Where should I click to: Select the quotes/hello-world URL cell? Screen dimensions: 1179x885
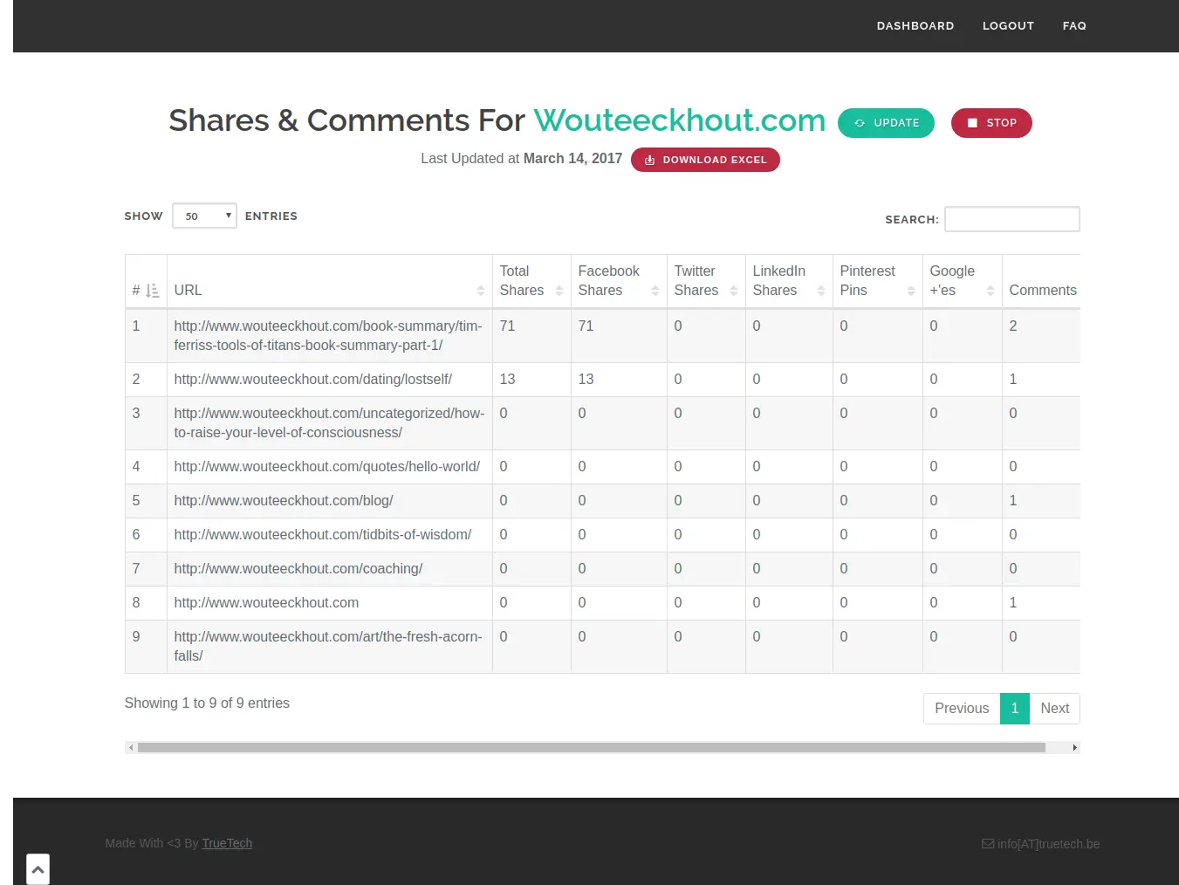pos(329,467)
